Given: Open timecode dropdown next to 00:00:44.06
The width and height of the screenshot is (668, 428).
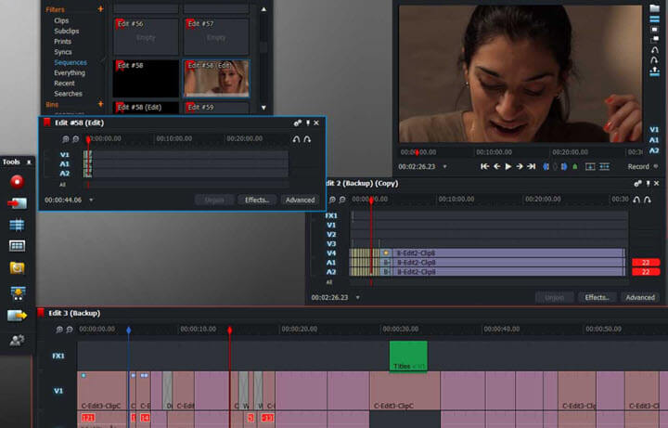Looking at the screenshot, I should 91,200.
